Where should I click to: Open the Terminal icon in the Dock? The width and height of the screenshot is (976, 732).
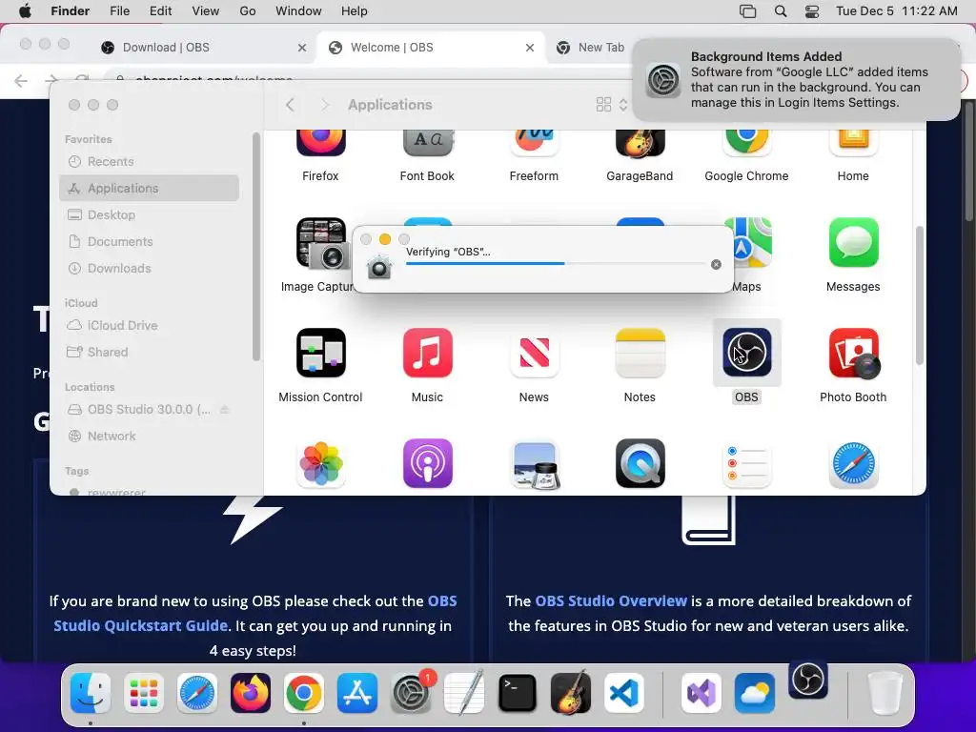(x=518, y=693)
